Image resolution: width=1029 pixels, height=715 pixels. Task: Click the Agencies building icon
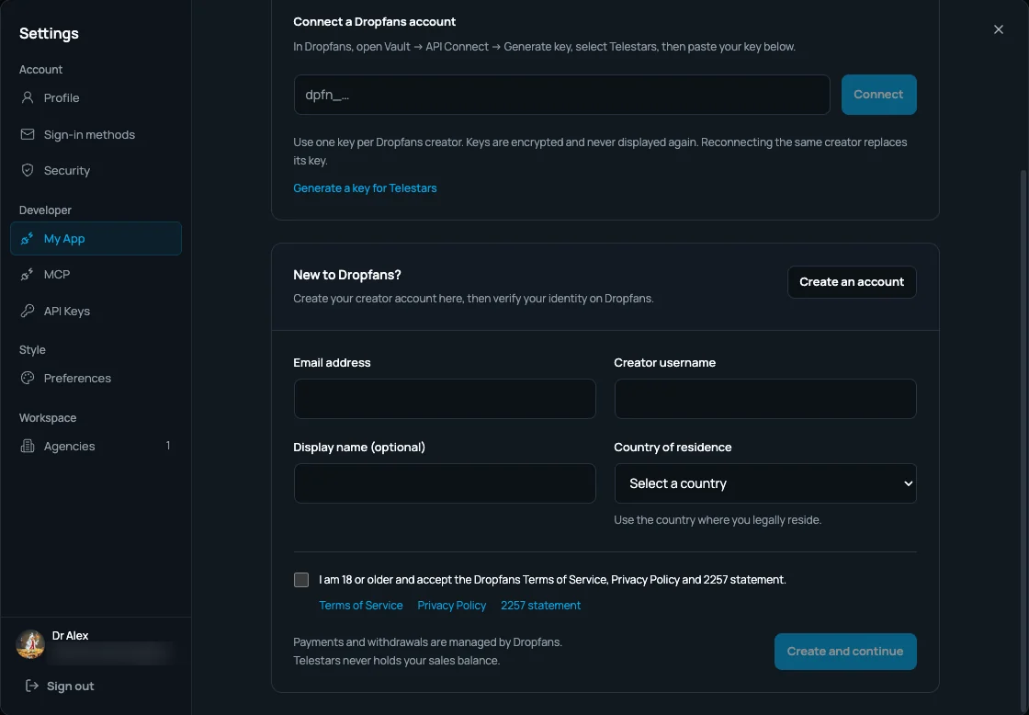27,446
